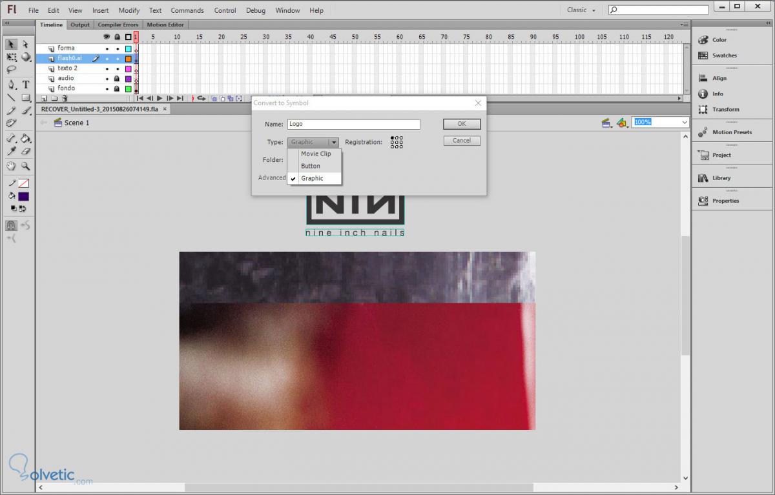Viewport: 775px width, 495px height.
Task: Open the Library panel
Action: pyautogui.click(x=714, y=178)
